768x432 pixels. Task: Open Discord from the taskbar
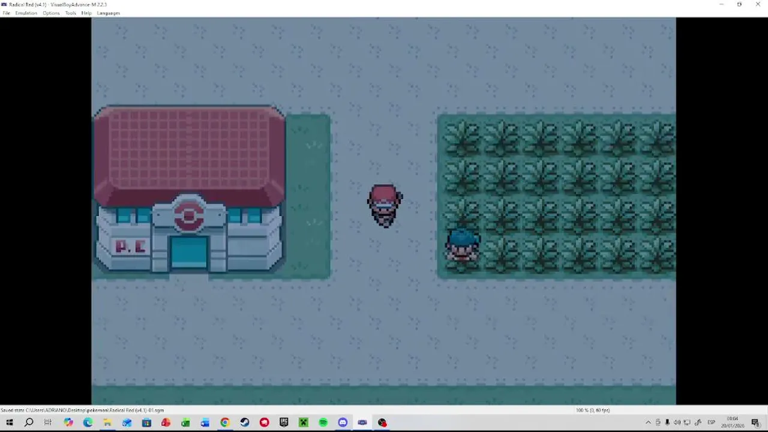[x=343, y=423]
